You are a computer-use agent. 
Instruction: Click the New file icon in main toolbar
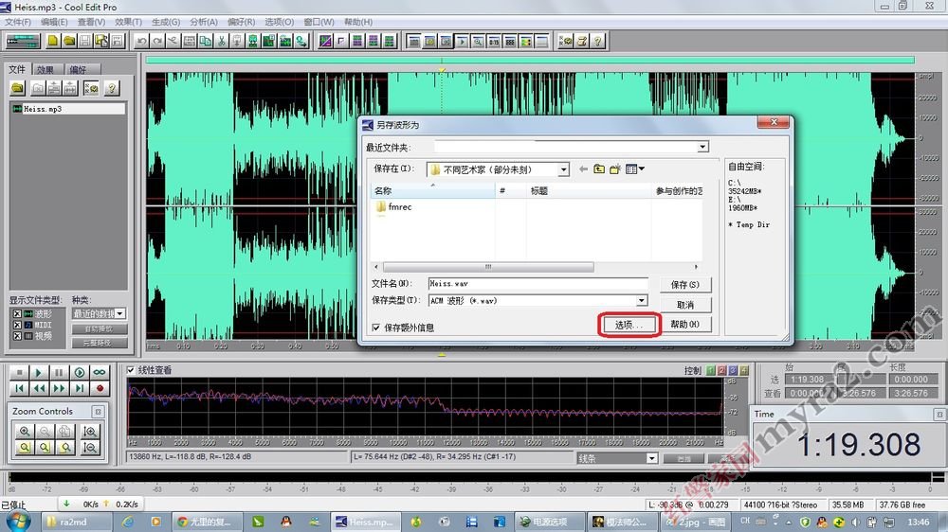pos(53,41)
